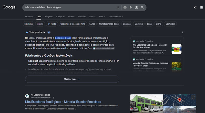The image size is (205, 113).
Task: Click the AI overview sparkle icon
Action: click(27, 32)
